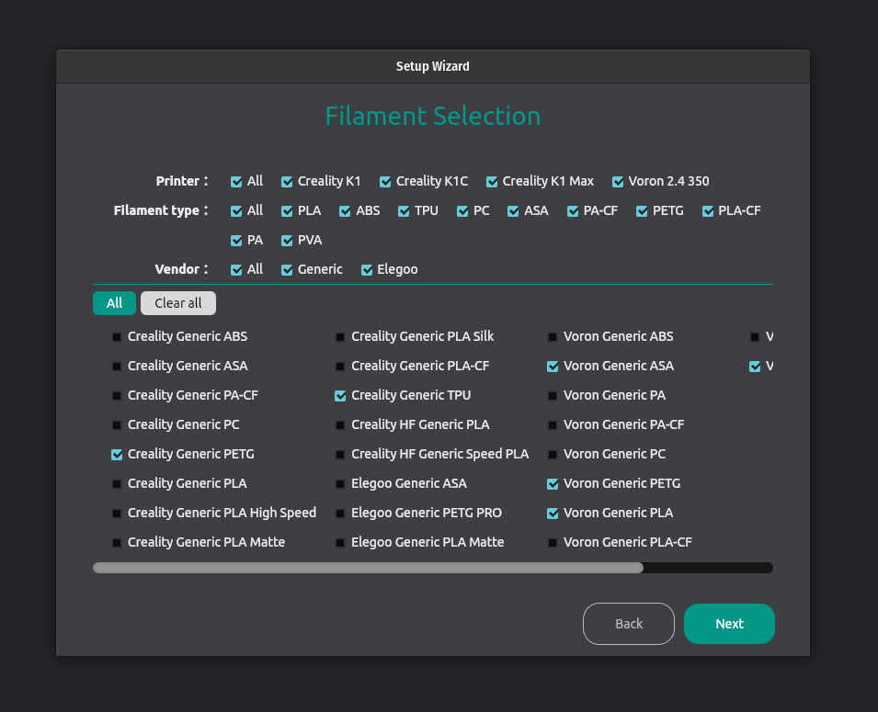
Task: Click the horizontal scrollbar under filament list
Action: pyautogui.click(x=368, y=568)
